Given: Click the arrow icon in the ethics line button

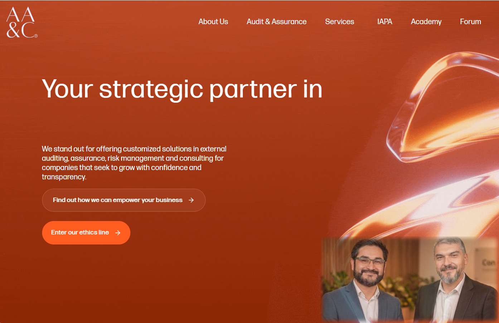Looking at the screenshot, I should (x=118, y=233).
